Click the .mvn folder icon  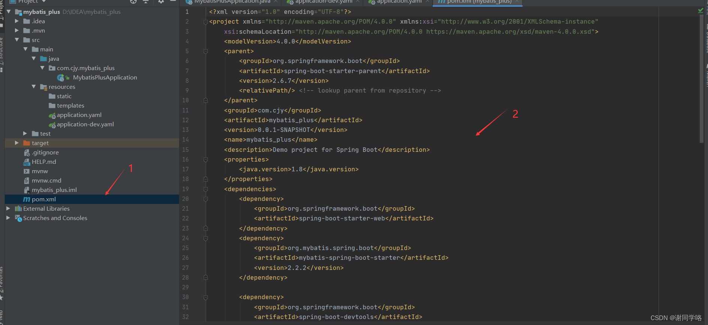pyautogui.click(x=27, y=31)
